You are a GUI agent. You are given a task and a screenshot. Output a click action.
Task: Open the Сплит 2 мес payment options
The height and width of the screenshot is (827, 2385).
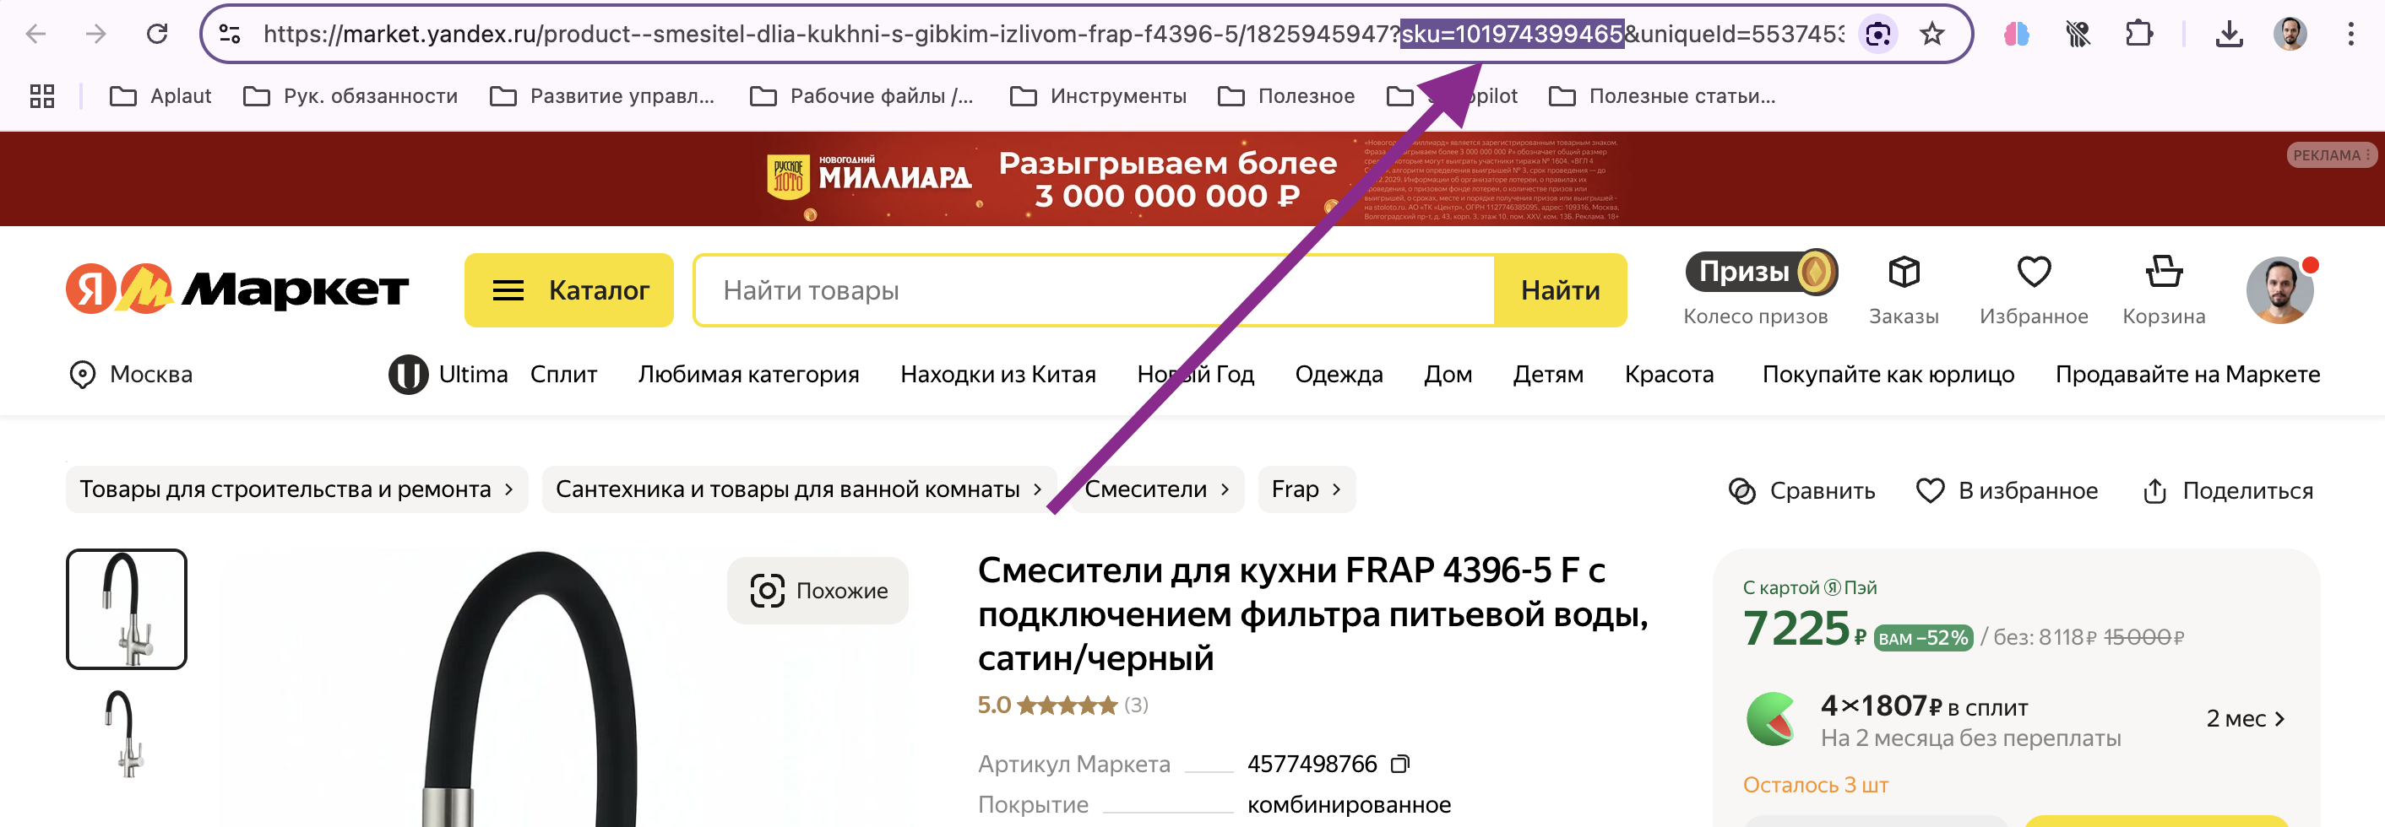tap(2245, 719)
